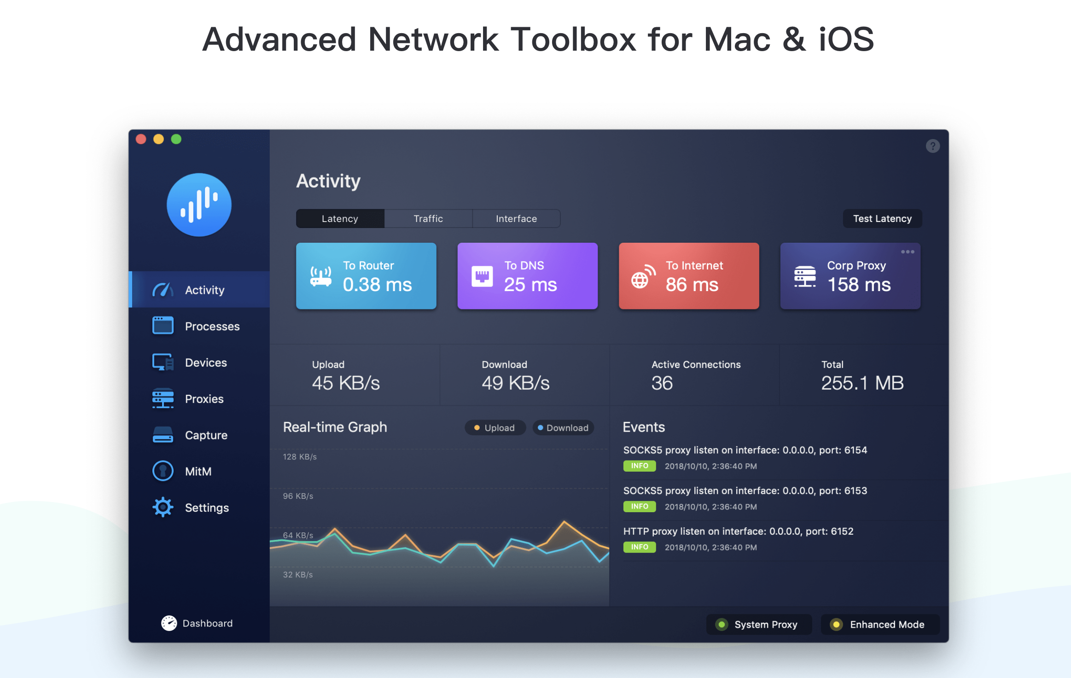Viewport: 1071px width, 678px height.
Task: Click the Dashboard gauge icon
Action: coord(169,623)
